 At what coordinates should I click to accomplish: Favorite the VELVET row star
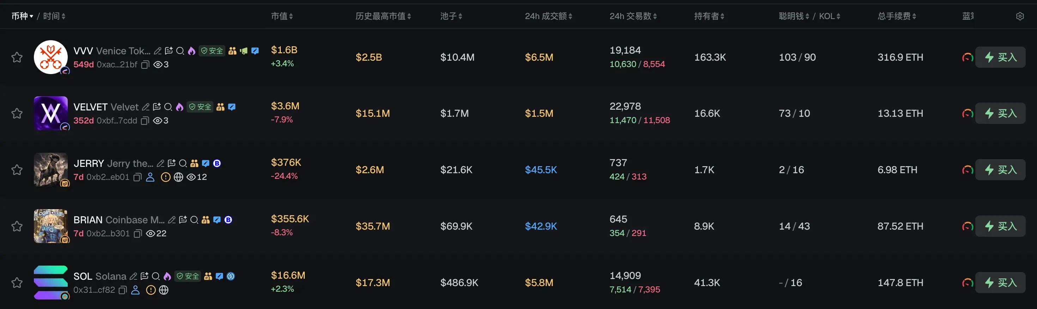pos(17,114)
